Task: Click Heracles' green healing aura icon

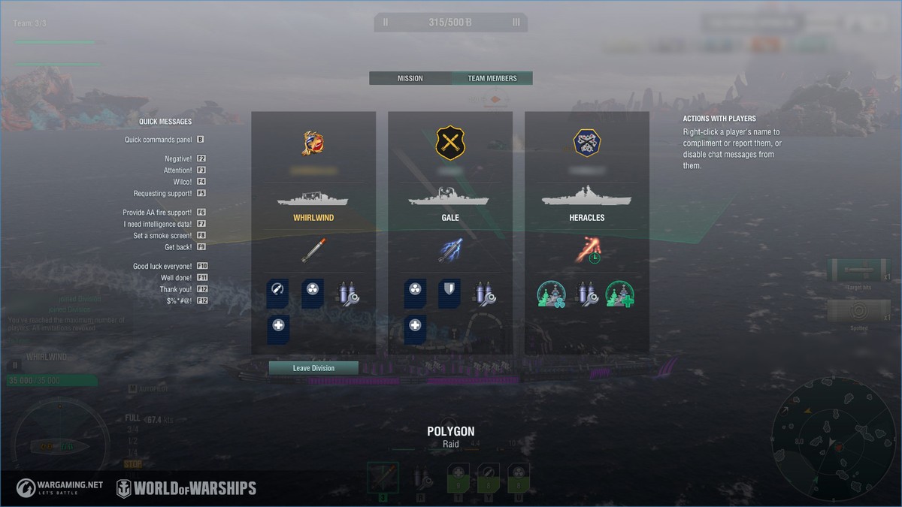Action: [620, 294]
